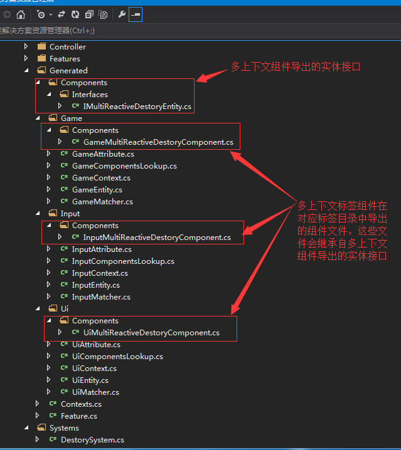Toggle the Show All Files icon
This screenshot has height=450, width=401.
pos(103,14)
